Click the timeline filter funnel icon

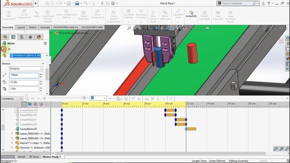click(x=24, y=104)
